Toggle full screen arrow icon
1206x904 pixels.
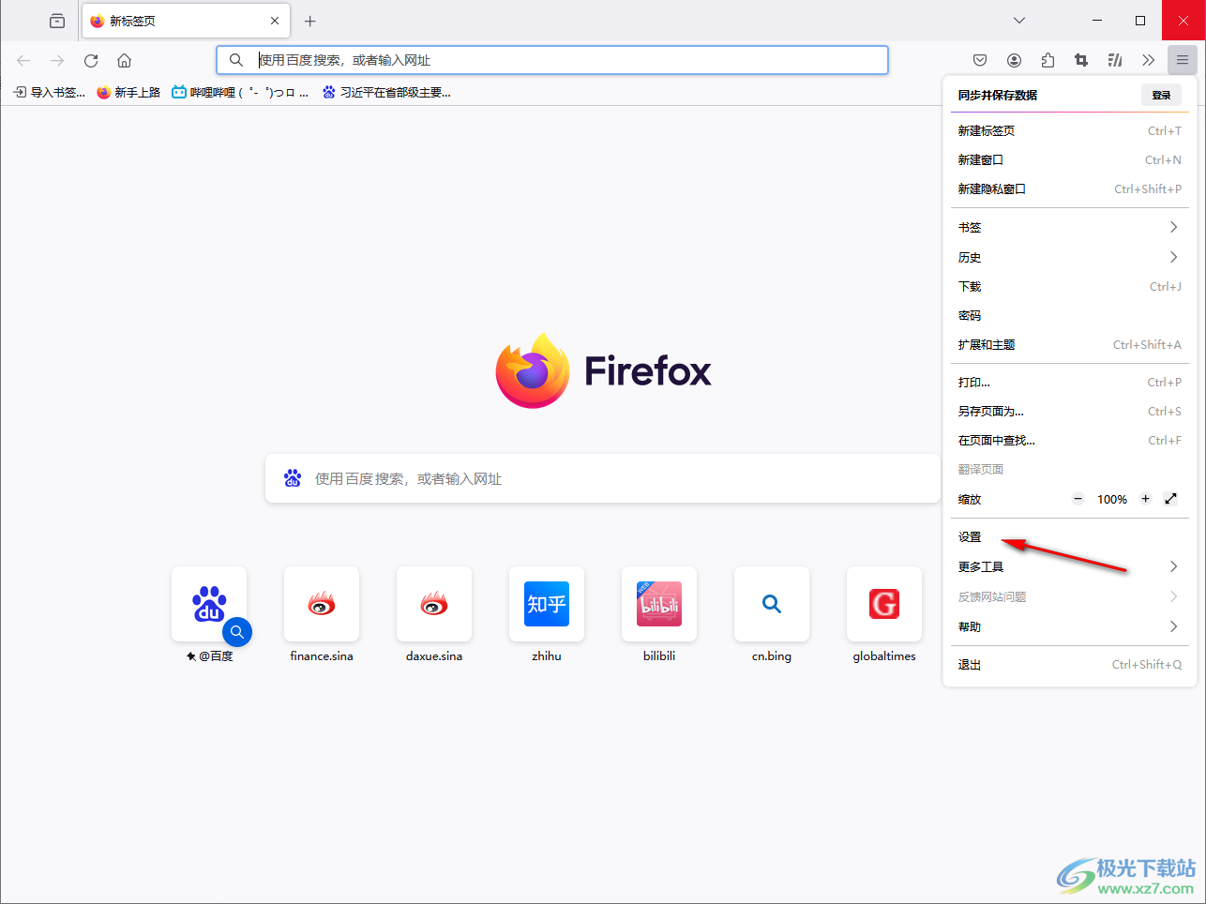1170,499
